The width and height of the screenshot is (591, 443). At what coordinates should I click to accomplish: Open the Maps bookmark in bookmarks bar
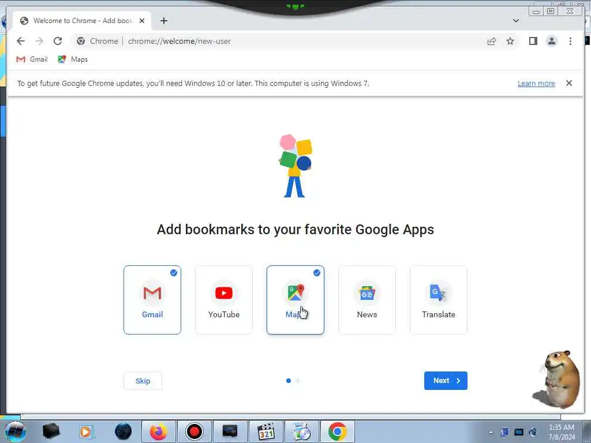tap(73, 59)
